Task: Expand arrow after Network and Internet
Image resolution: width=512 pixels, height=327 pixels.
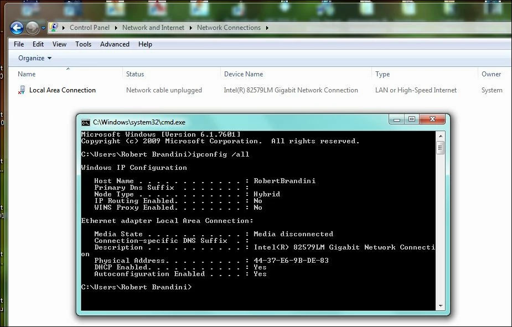Action: [x=191, y=28]
